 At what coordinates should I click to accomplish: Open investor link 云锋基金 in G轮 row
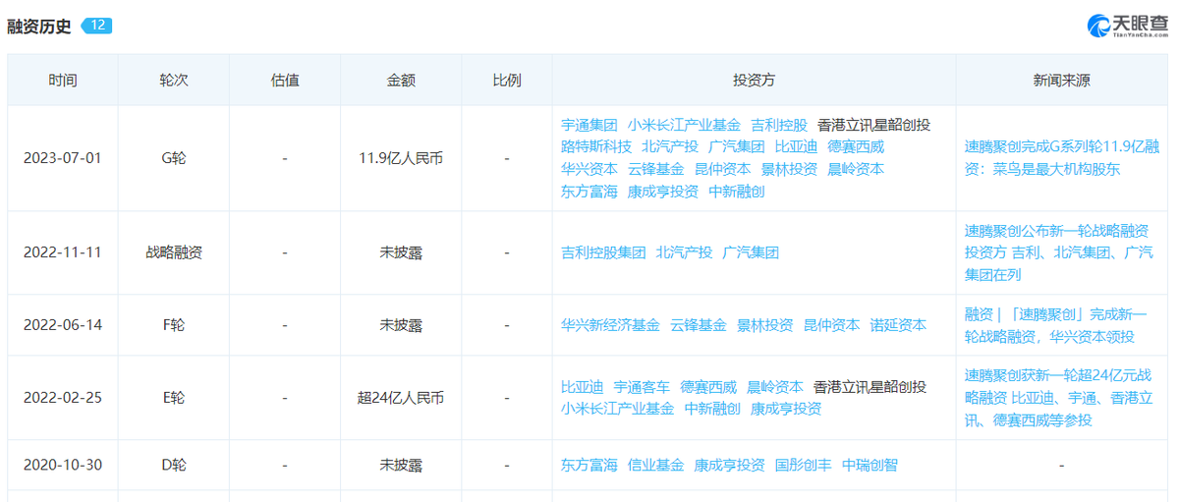pos(655,169)
